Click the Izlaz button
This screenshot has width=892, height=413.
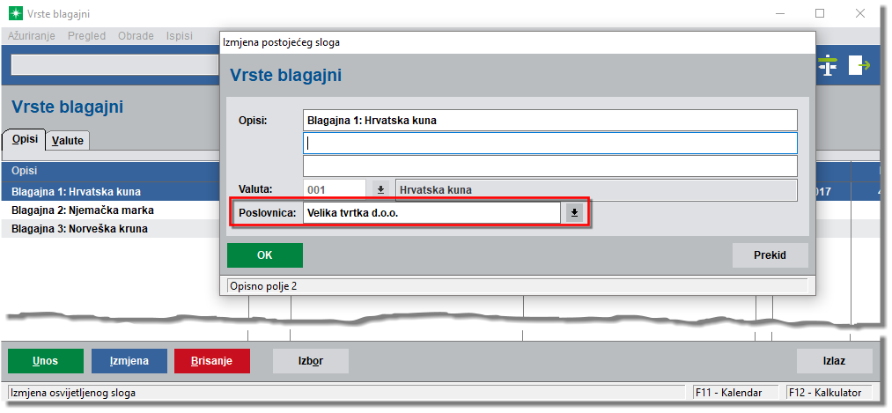tap(835, 361)
